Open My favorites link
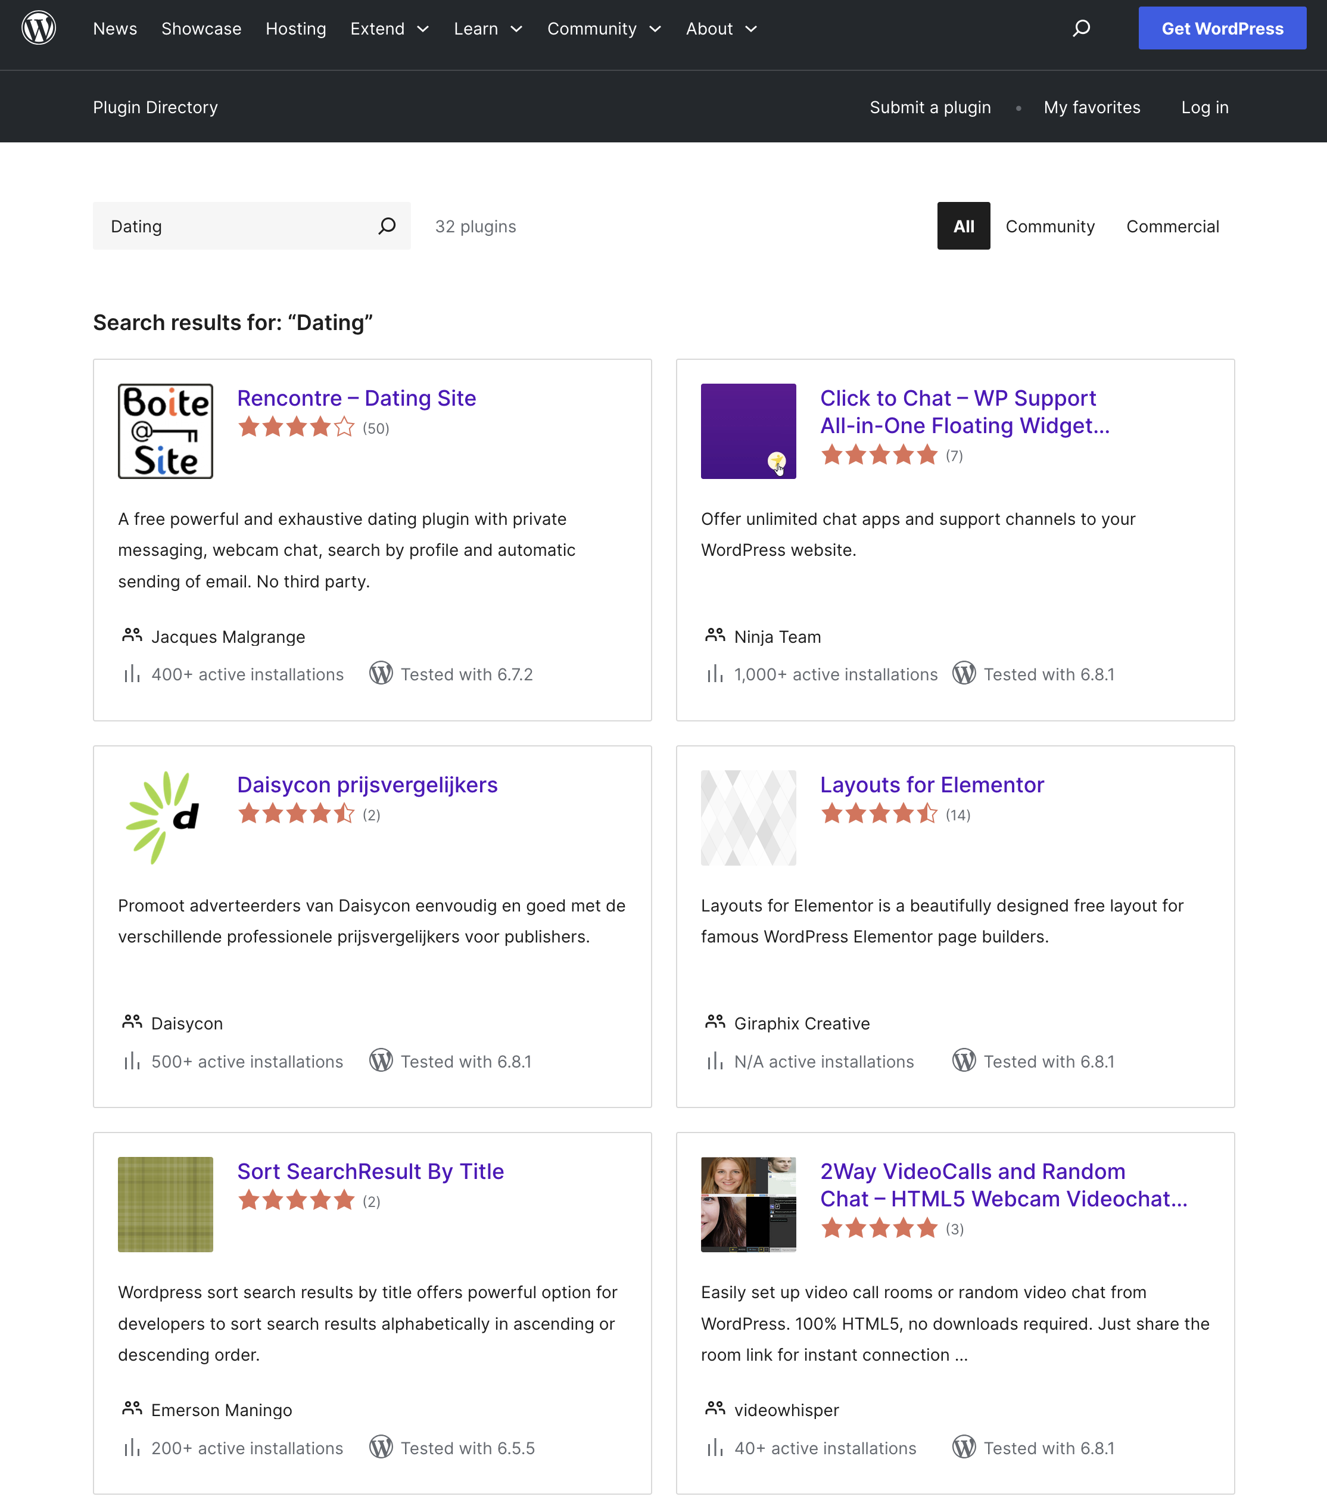 (x=1092, y=107)
